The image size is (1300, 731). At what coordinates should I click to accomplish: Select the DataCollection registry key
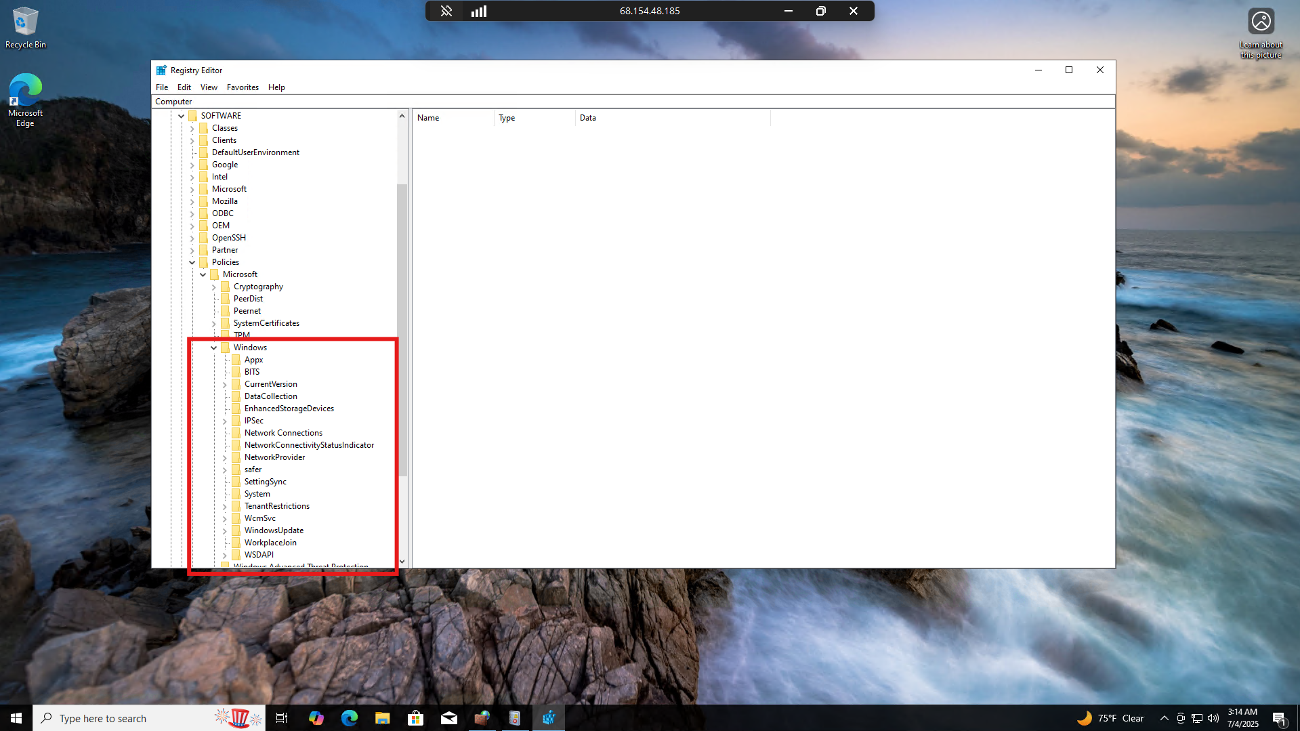(x=270, y=396)
